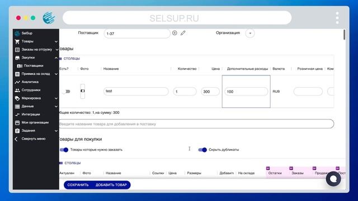358x201 pixels.
Task: Click the RUB currency value
Action: (276, 92)
